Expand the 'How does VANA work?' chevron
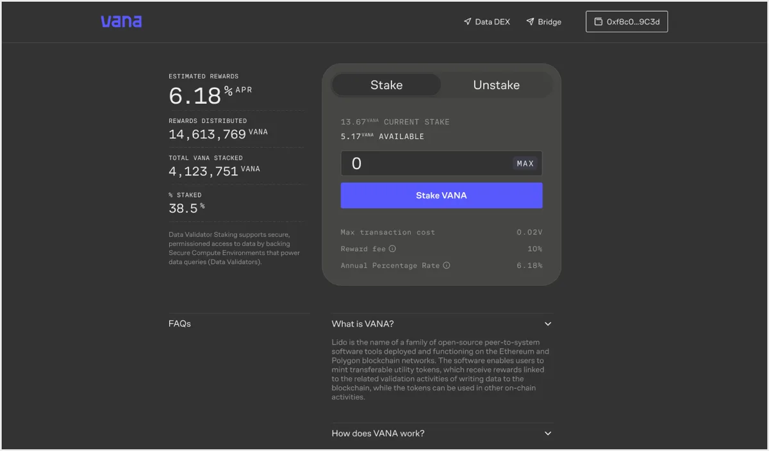Screen dimensions: 769x451 [548, 434]
